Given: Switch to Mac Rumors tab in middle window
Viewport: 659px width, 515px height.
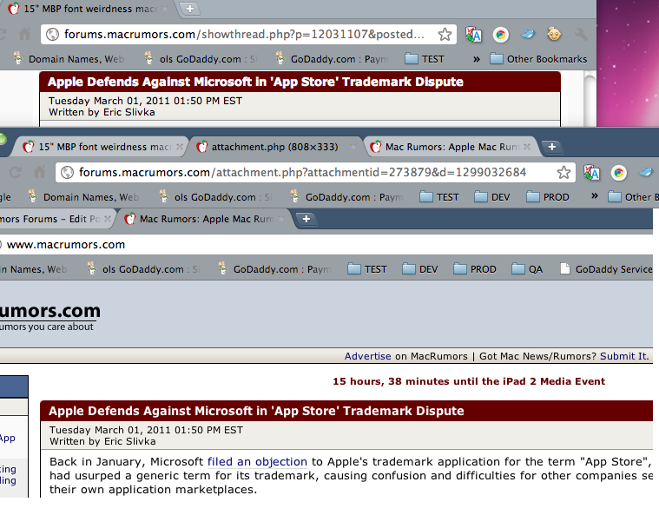Looking at the screenshot, I should (x=451, y=147).
